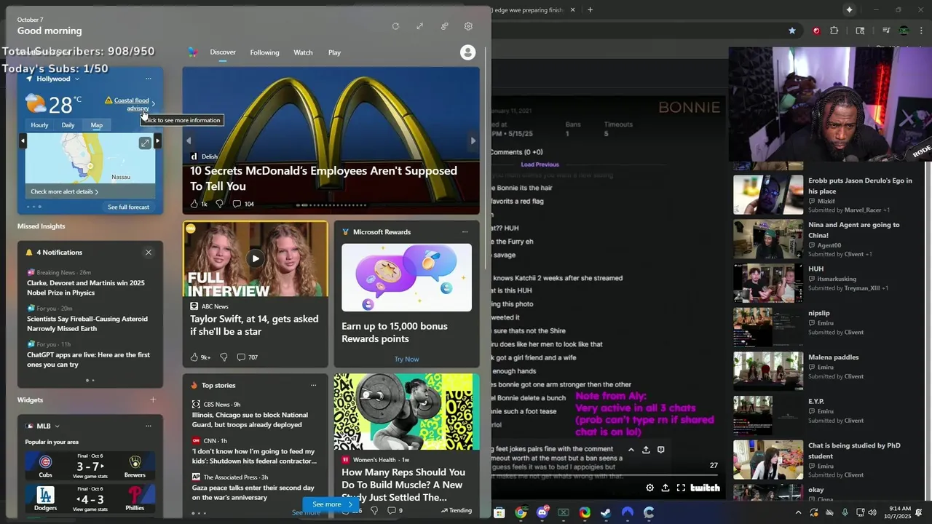Toggle Twitch player fullscreen
The image size is (932, 524).
[681, 488]
